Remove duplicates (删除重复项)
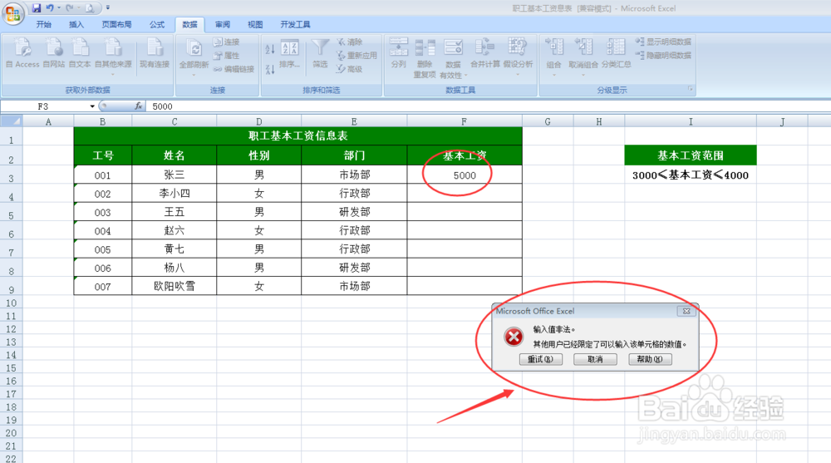This screenshot has width=831, height=463. (425, 58)
